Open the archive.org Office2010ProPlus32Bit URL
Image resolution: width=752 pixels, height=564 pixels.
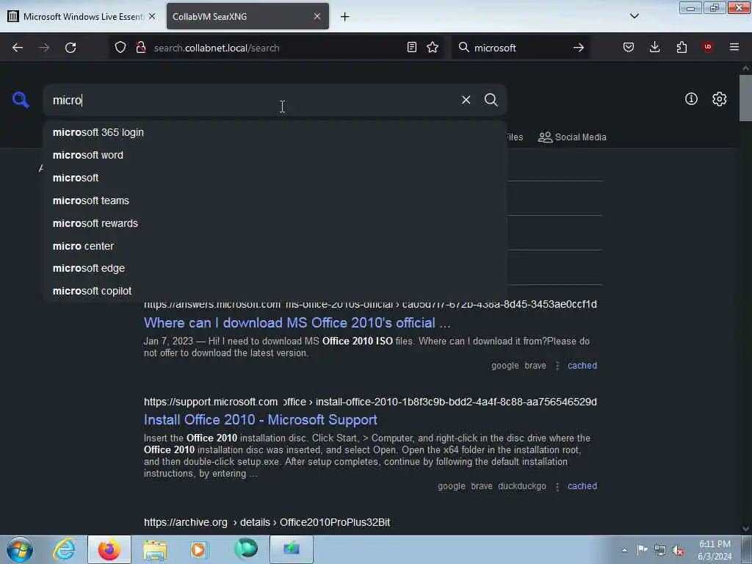(x=267, y=522)
